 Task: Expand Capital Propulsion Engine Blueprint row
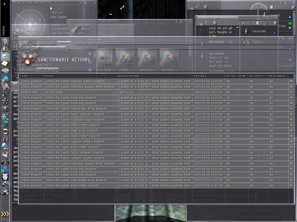pos(291,119)
